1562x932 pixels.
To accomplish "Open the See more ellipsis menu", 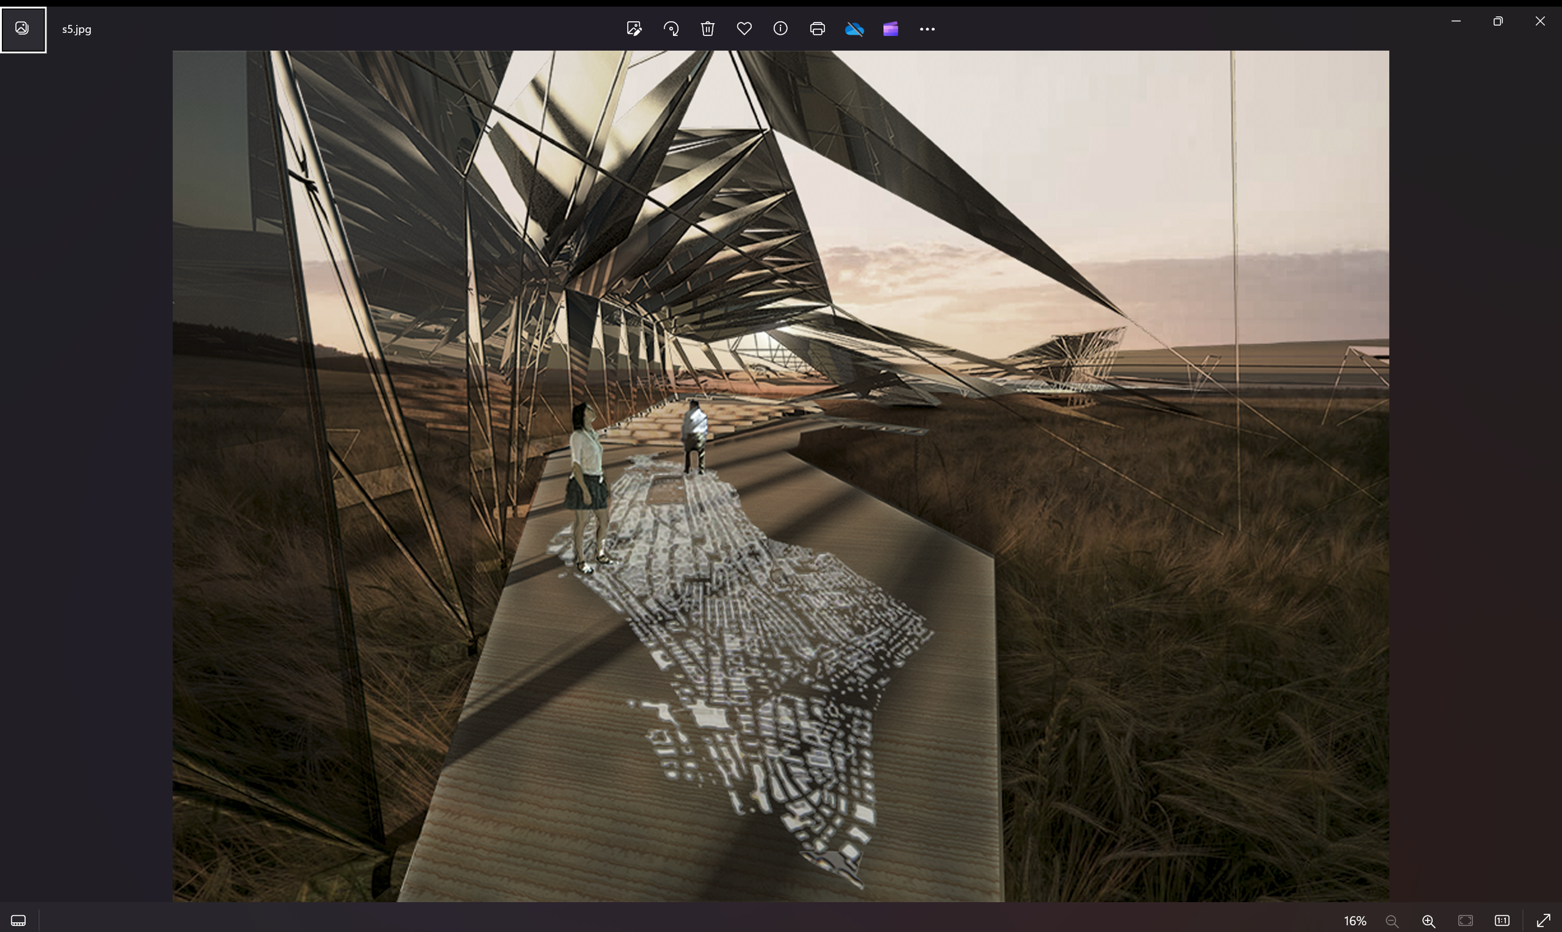I will pos(927,29).
